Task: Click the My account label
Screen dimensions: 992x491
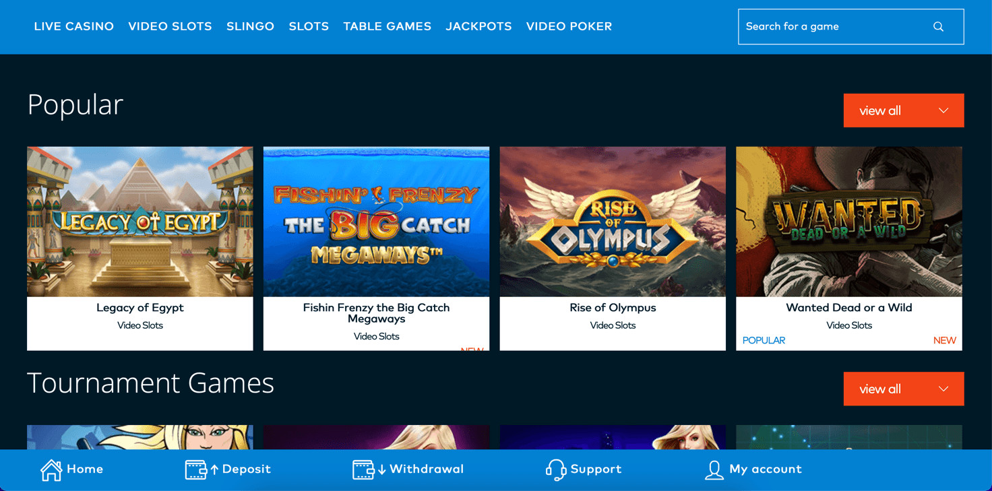Action: click(x=766, y=469)
